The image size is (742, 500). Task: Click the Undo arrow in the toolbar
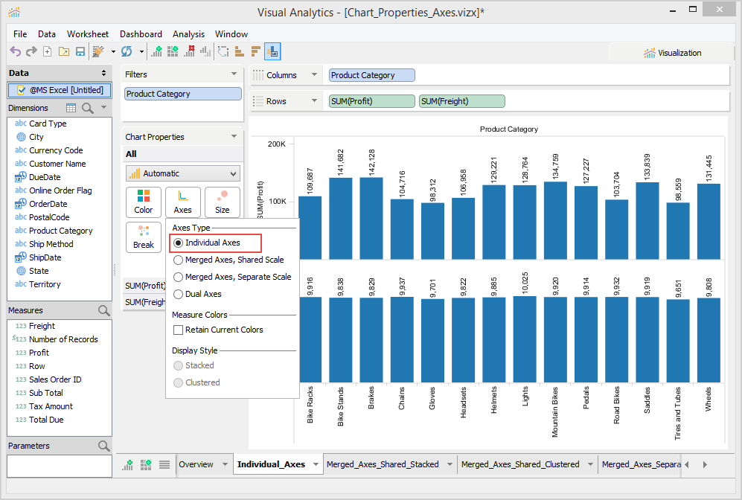point(15,51)
